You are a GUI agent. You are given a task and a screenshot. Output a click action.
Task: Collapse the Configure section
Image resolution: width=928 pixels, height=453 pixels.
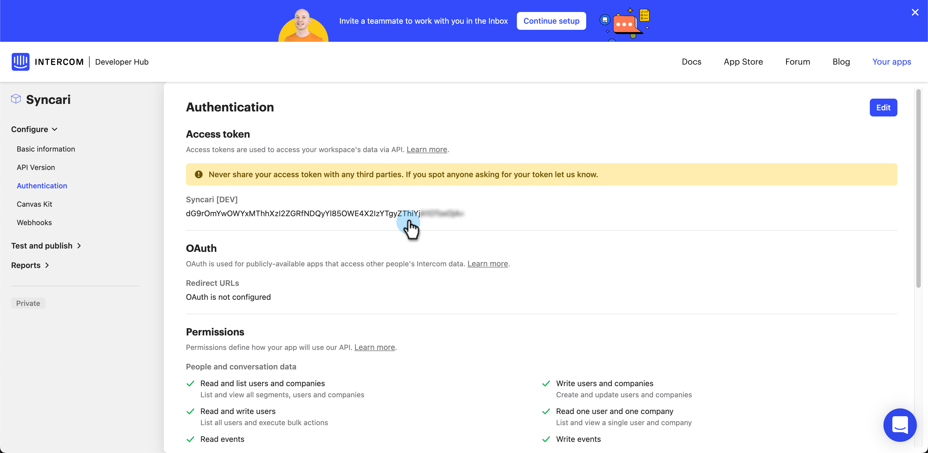(34, 129)
